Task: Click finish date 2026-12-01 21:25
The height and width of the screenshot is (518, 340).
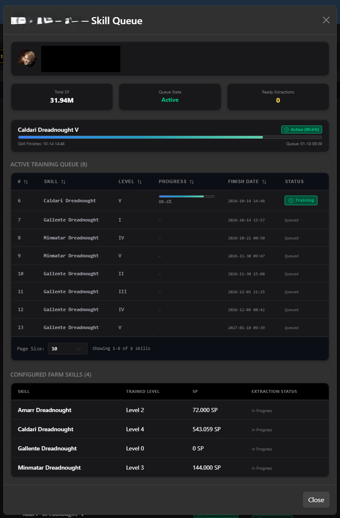Action: pos(246,292)
